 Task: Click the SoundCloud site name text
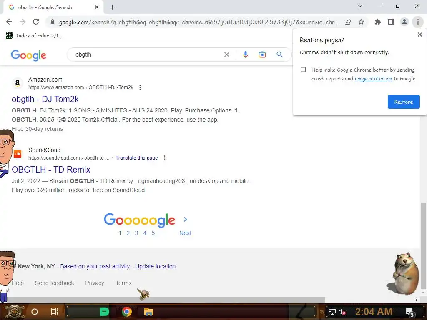pos(44,150)
